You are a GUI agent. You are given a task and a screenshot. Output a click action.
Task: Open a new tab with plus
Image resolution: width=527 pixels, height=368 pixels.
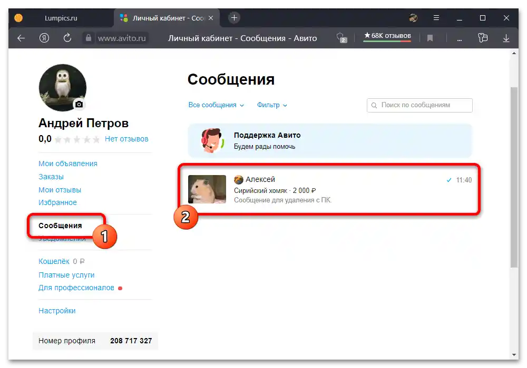coord(235,18)
